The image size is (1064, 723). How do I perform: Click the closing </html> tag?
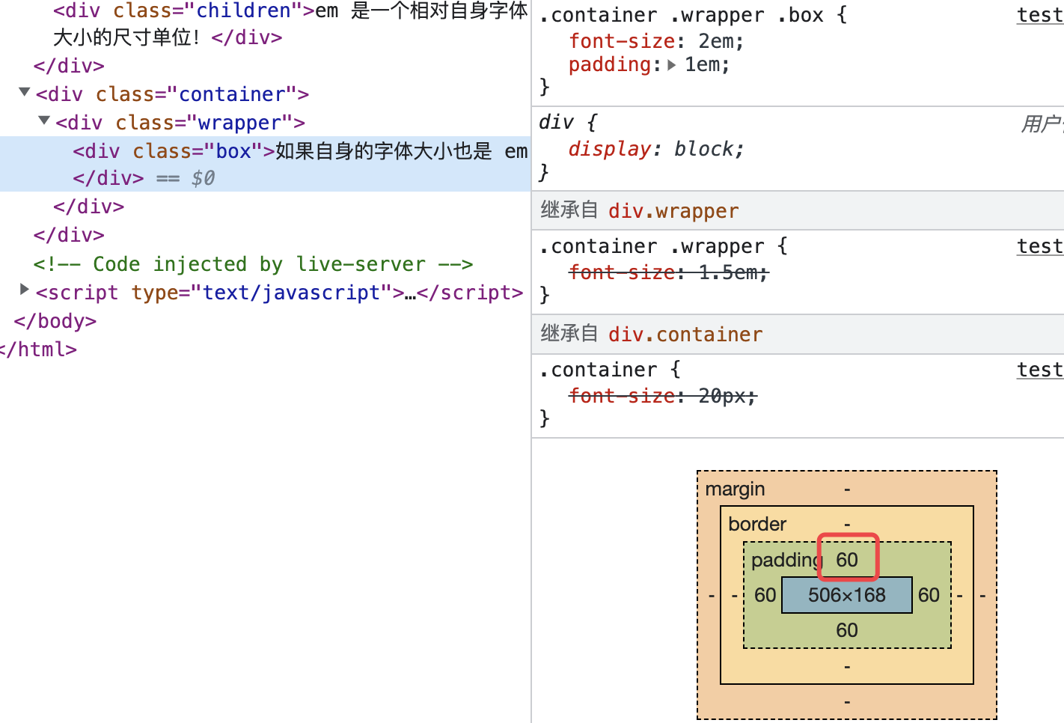38,350
